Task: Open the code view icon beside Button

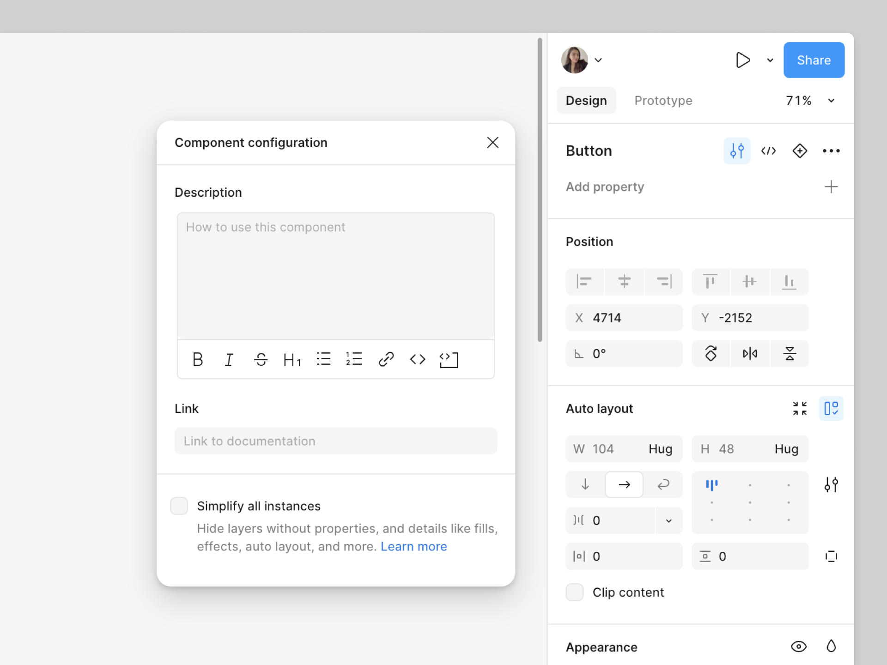Action: (x=768, y=151)
